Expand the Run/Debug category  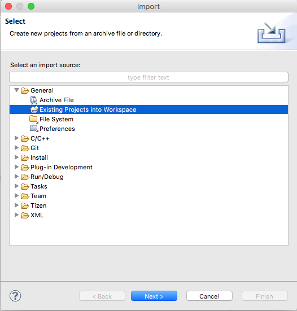click(x=17, y=176)
